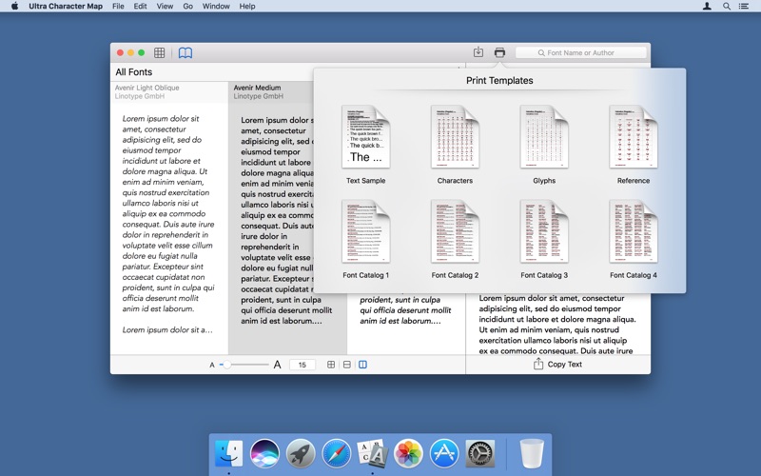Click the export download icon in toolbar
This screenshot has width=761, height=476.
click(x=478, y=52)
